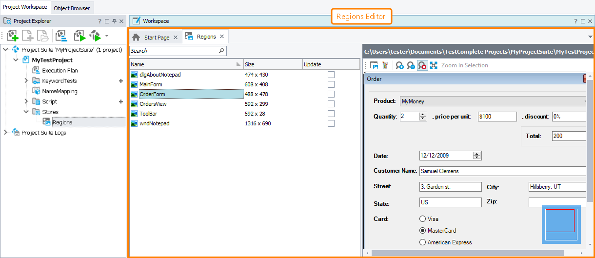Open the Start Page tab
The height and width of the screenshot is (258, 595).
pos(157,37)
